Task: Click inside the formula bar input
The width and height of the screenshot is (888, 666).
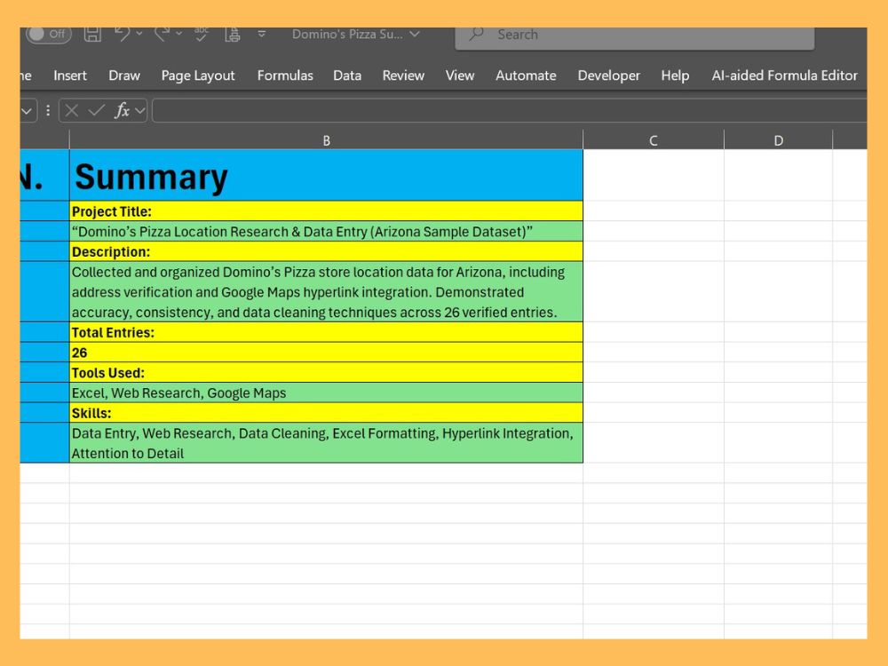Action: 509,110
